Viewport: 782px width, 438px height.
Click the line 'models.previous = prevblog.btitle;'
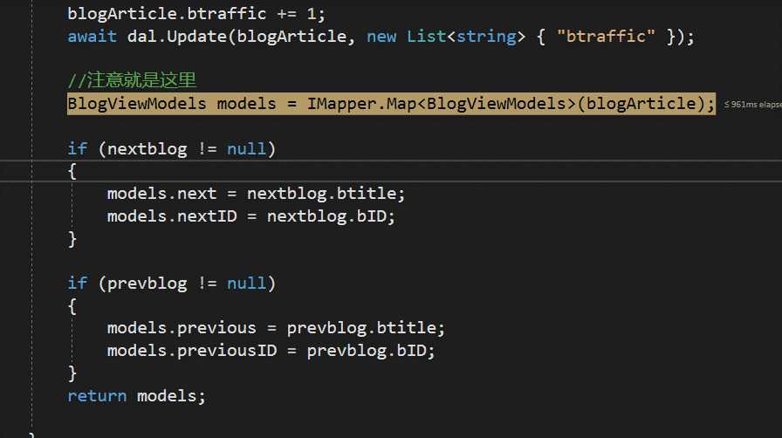[276, 328]
